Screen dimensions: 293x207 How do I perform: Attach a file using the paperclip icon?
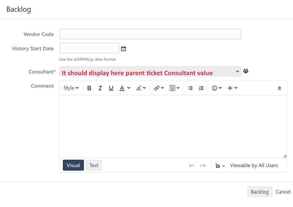click(172, 88)
